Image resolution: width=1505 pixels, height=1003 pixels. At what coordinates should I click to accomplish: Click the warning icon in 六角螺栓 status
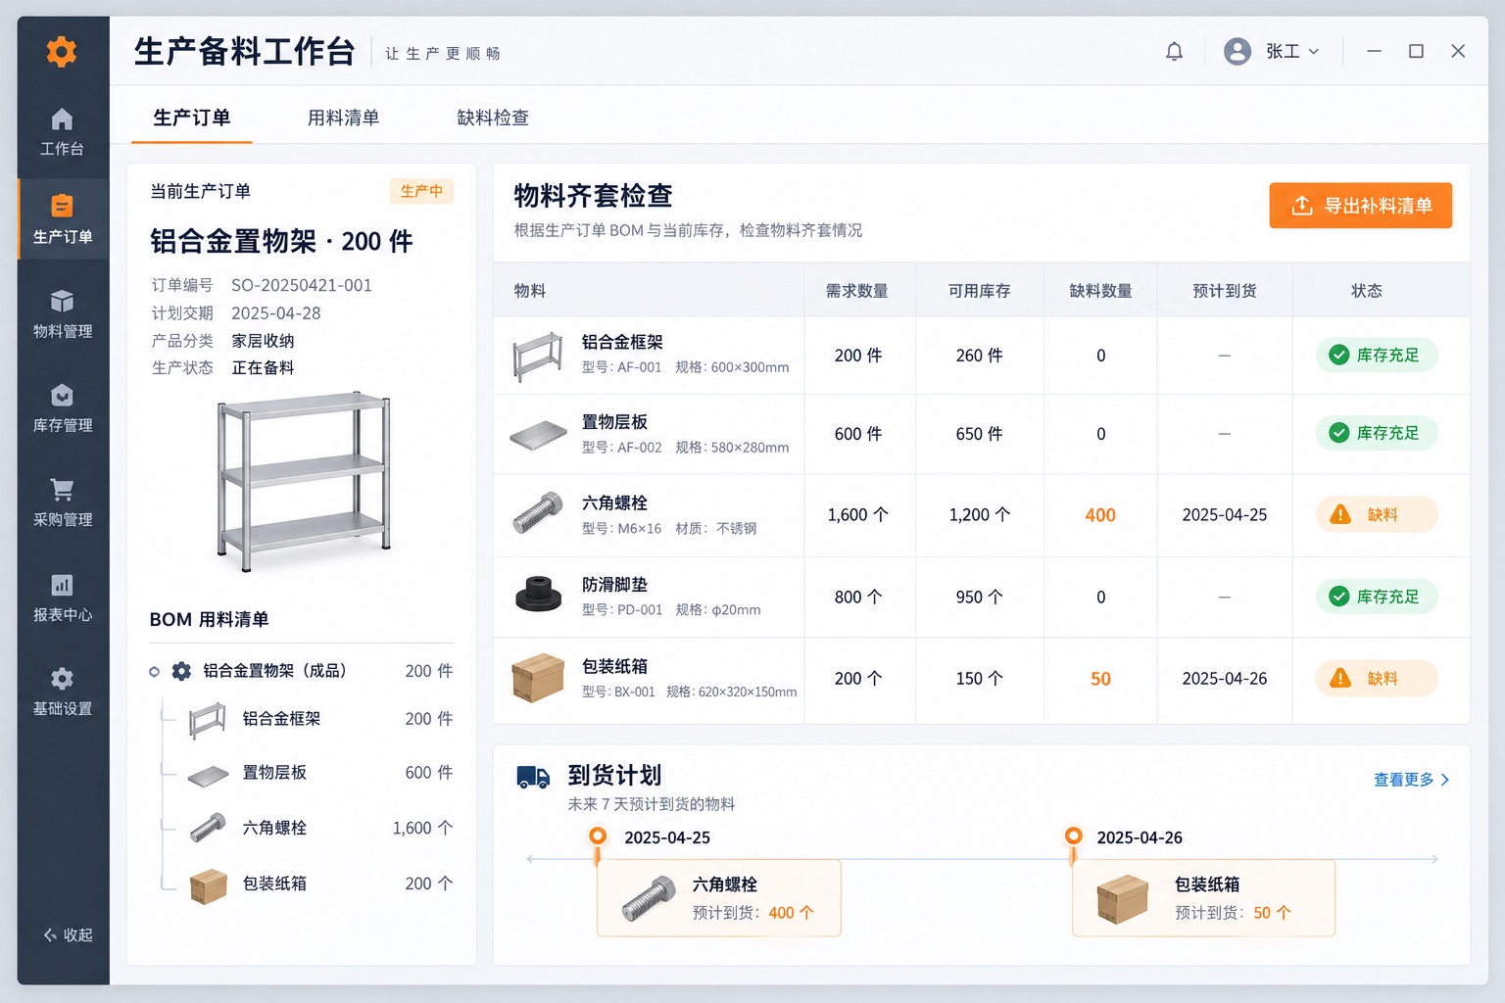[1340, 514]
